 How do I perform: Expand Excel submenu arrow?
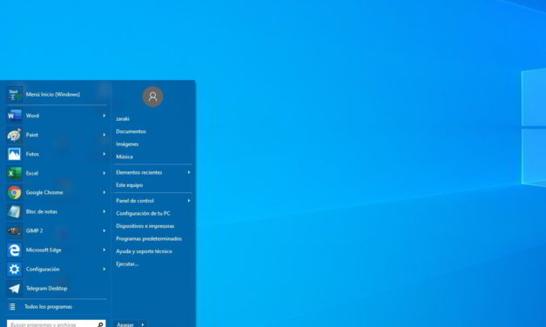pyautogui.click(x=104, y=173)
